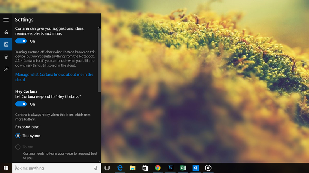Turn off Cortana suggestions toggle
The width and height of the screenshot is (309, 173).
21,41
